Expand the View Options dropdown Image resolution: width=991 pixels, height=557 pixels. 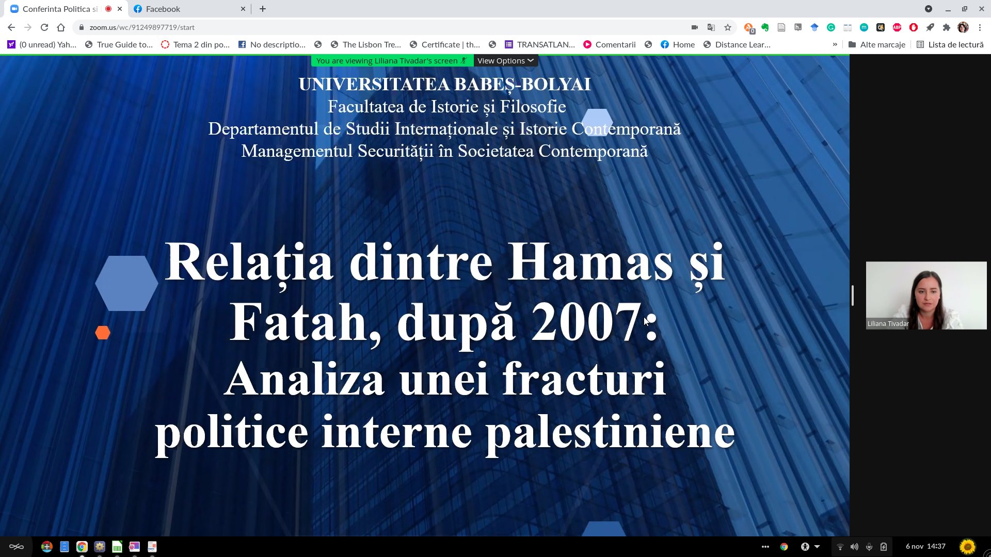[505, 61]
